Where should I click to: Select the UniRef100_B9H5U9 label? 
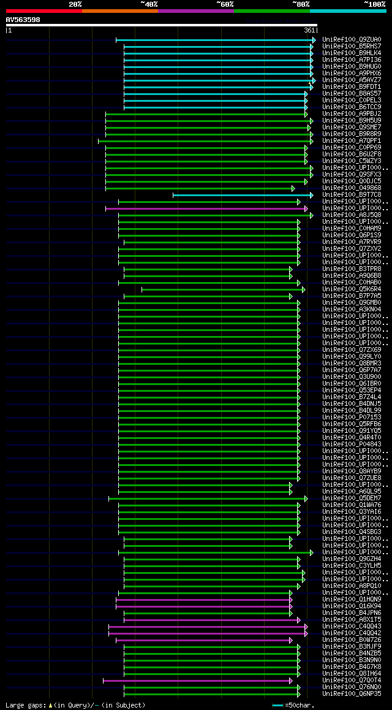[352, 121]
